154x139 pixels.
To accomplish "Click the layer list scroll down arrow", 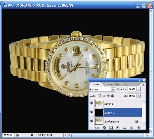I will (143, 123).
